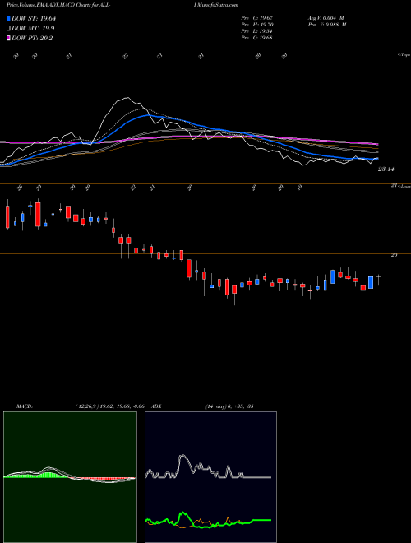Click the 'Pre H: 19.70' value
The height and width of the screenshot is (543, 411).
click(x=257, y=25)
